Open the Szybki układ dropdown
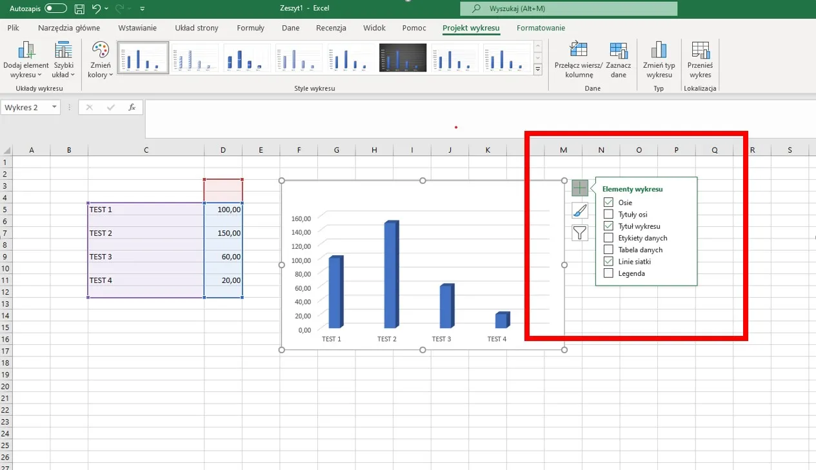Screen dimensions: 816x470 [x=63, y=60]
